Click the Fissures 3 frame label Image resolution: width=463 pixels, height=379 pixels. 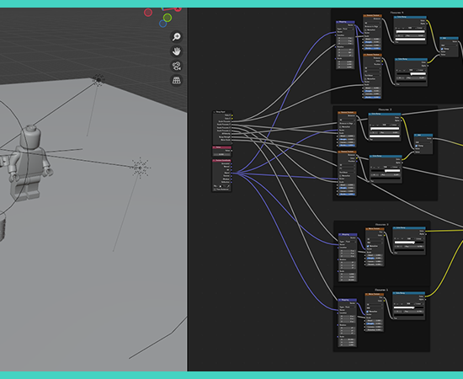[x=385, y=109]
